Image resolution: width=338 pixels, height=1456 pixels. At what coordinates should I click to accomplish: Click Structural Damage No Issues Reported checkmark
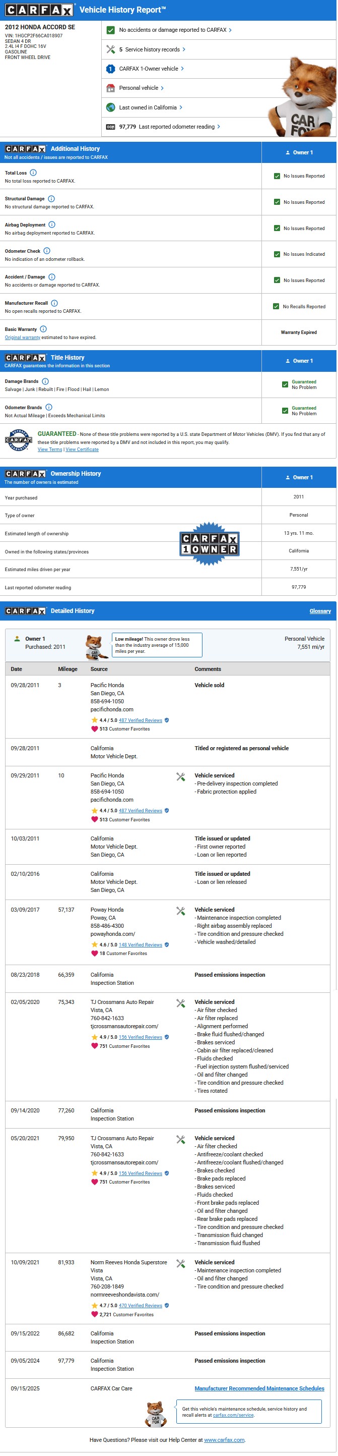tap(277, 202)
